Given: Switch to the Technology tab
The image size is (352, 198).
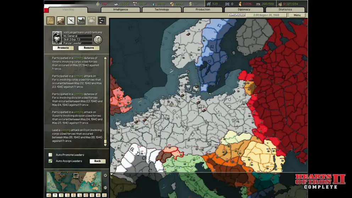Looking at the screenshot, I should point(162,10).
